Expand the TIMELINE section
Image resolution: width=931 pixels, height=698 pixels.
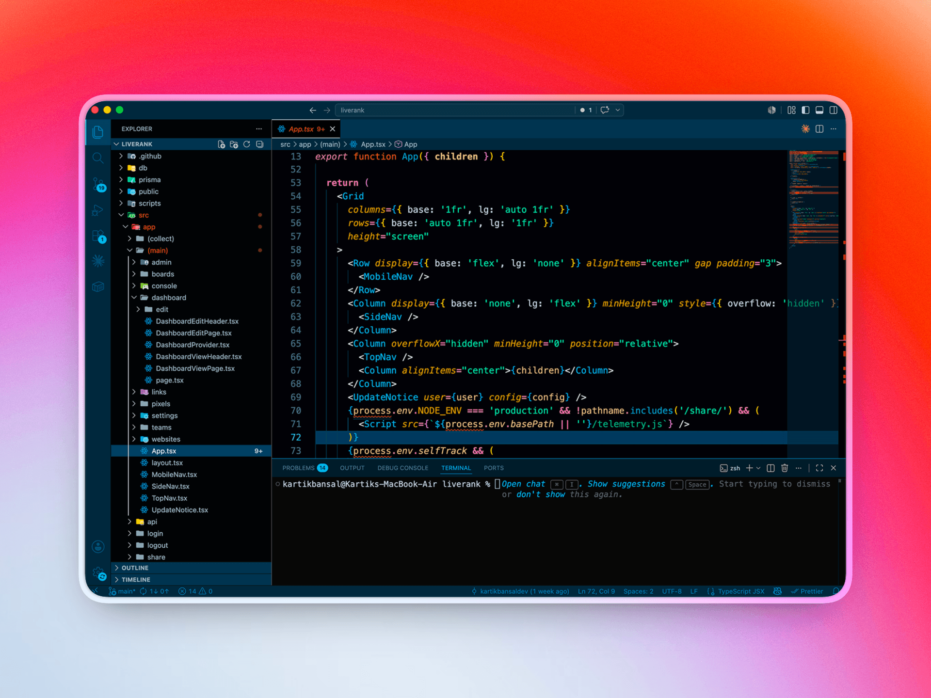[x=191, y=580]
